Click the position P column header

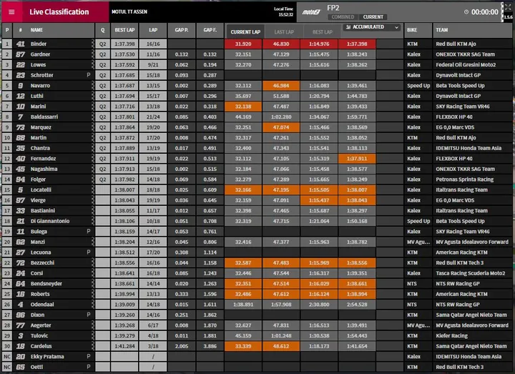pyautogui.click(x=7, y=30)
